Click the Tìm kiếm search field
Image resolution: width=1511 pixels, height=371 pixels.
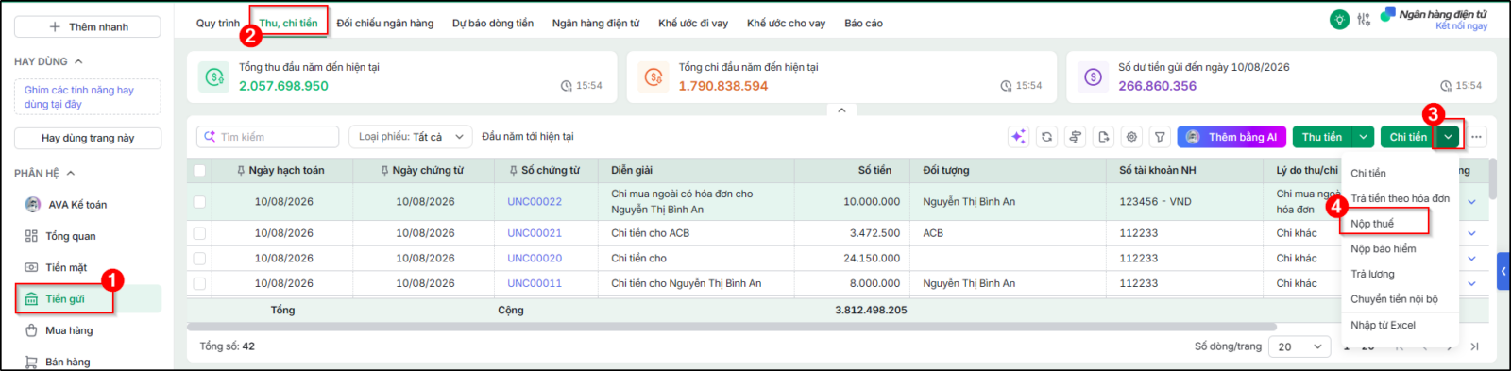point(268,137)
